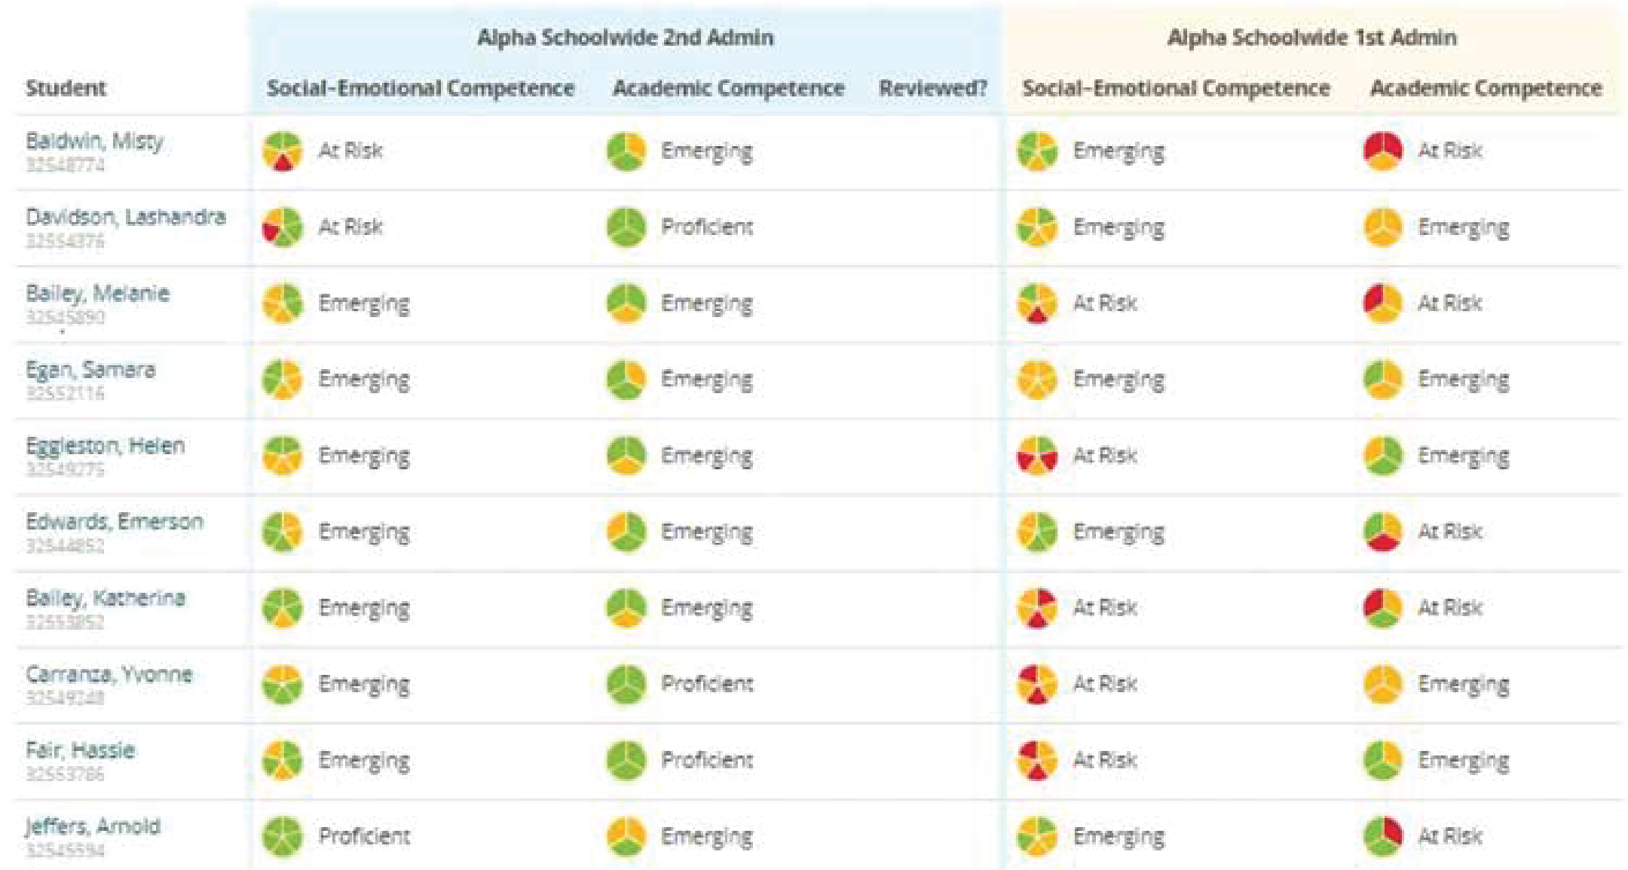Image resolution: width=1628 pixels, height=870 pixels.
Task: Click Melanie Bailey's 1st Admin Social-Emotional pie icon
Action: 1037,303
